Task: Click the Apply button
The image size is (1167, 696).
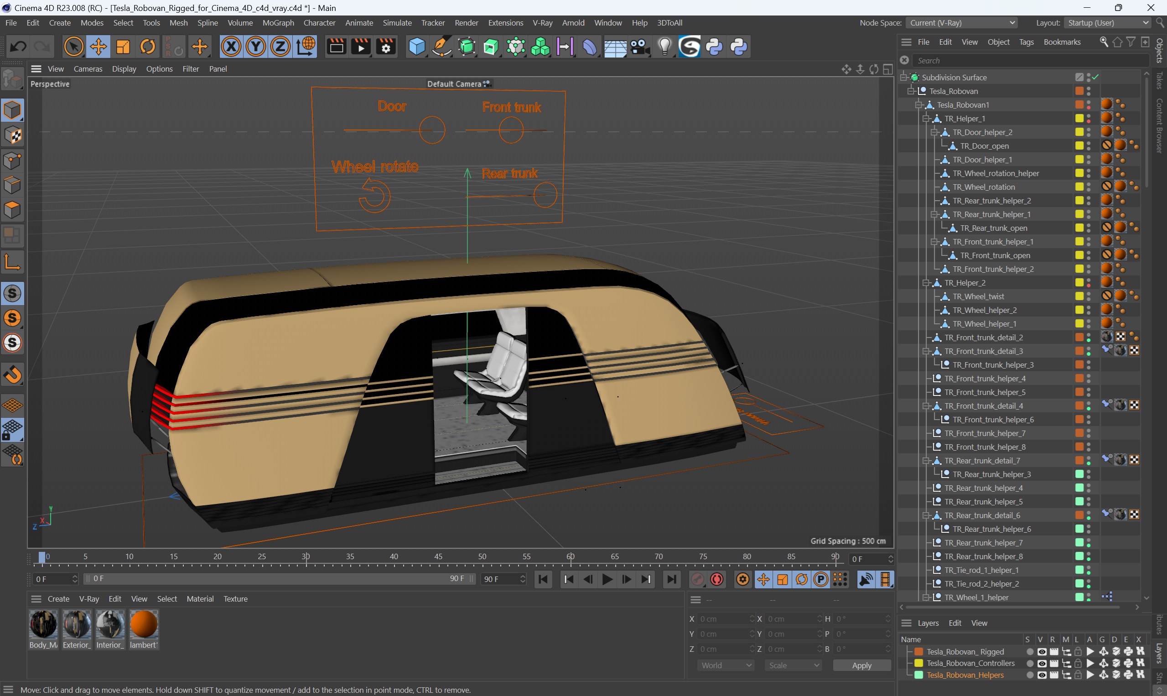Action: 861,665
